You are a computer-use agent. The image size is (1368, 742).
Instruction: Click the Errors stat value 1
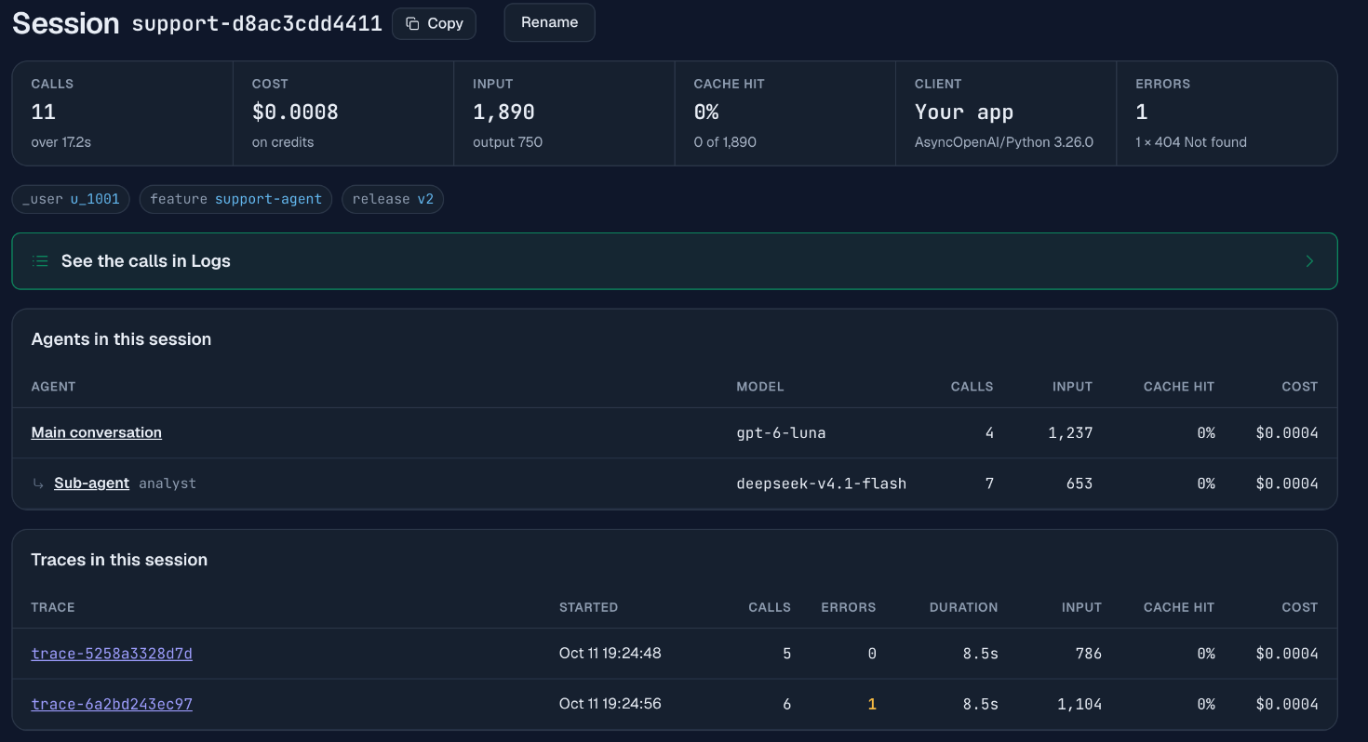pos(1142,113)
